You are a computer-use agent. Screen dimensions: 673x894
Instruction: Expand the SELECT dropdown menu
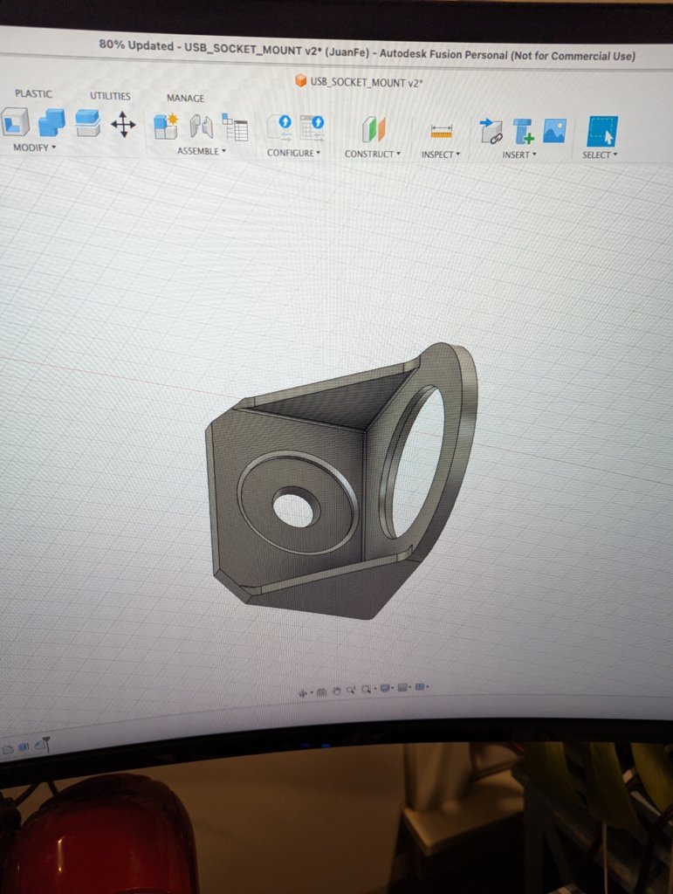coord(600,155)
